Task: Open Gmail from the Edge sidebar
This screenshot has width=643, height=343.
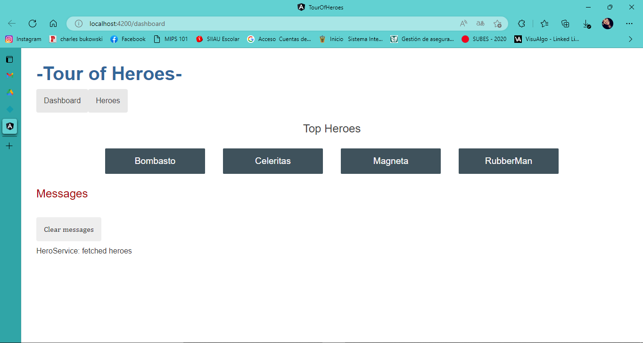Action: tap(9, 74)
